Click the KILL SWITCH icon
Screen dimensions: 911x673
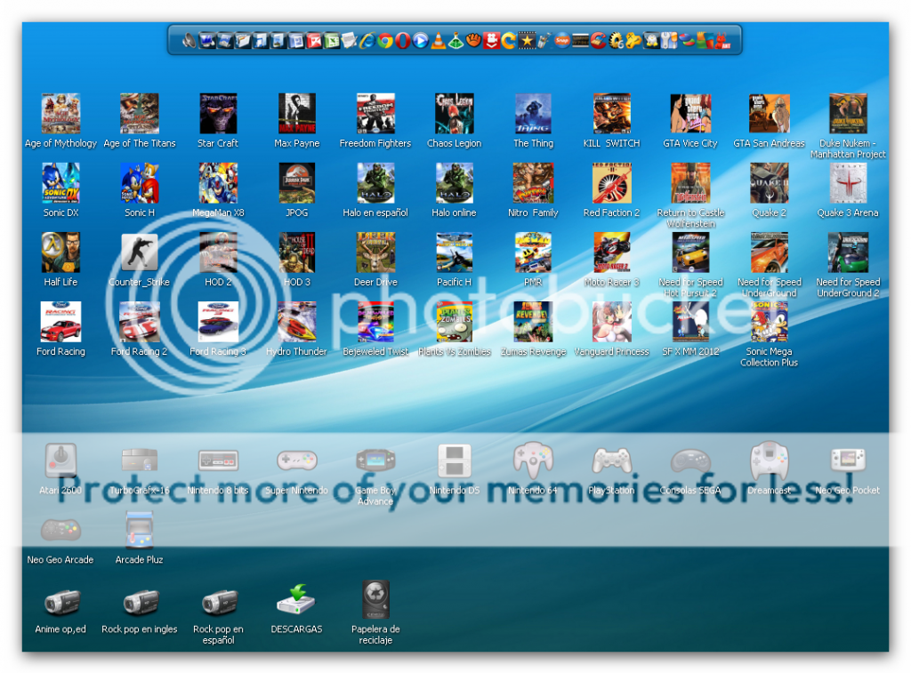tap(612, 114)
